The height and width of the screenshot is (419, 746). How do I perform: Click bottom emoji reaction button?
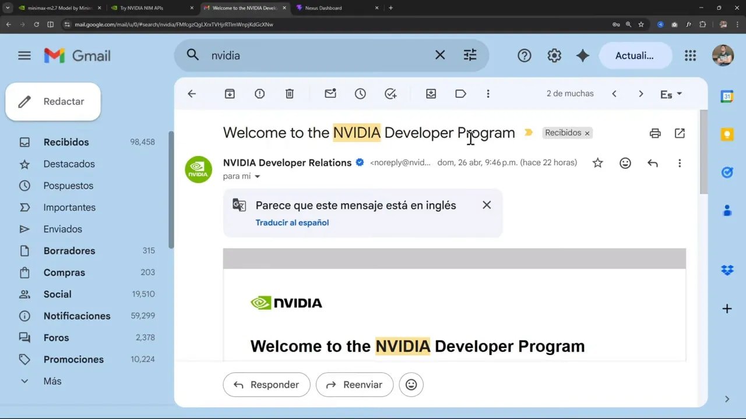[411, 385]
